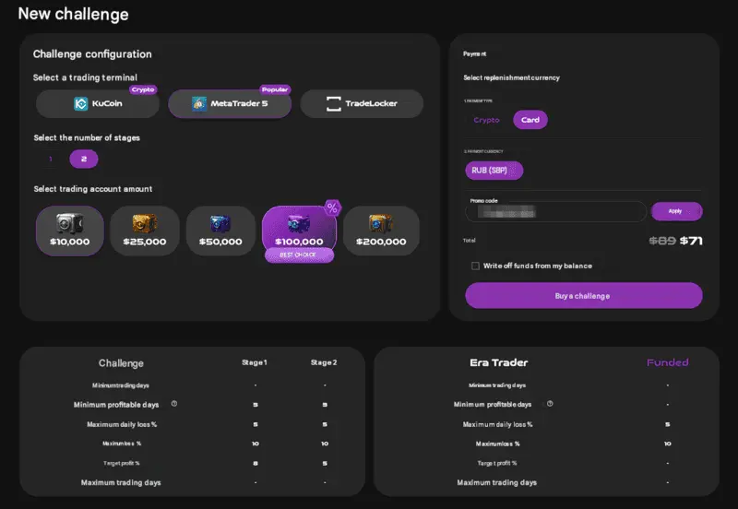Click Buy a challenge button
This screenshot has height=509, width=738.
click(x=584, y=295)
